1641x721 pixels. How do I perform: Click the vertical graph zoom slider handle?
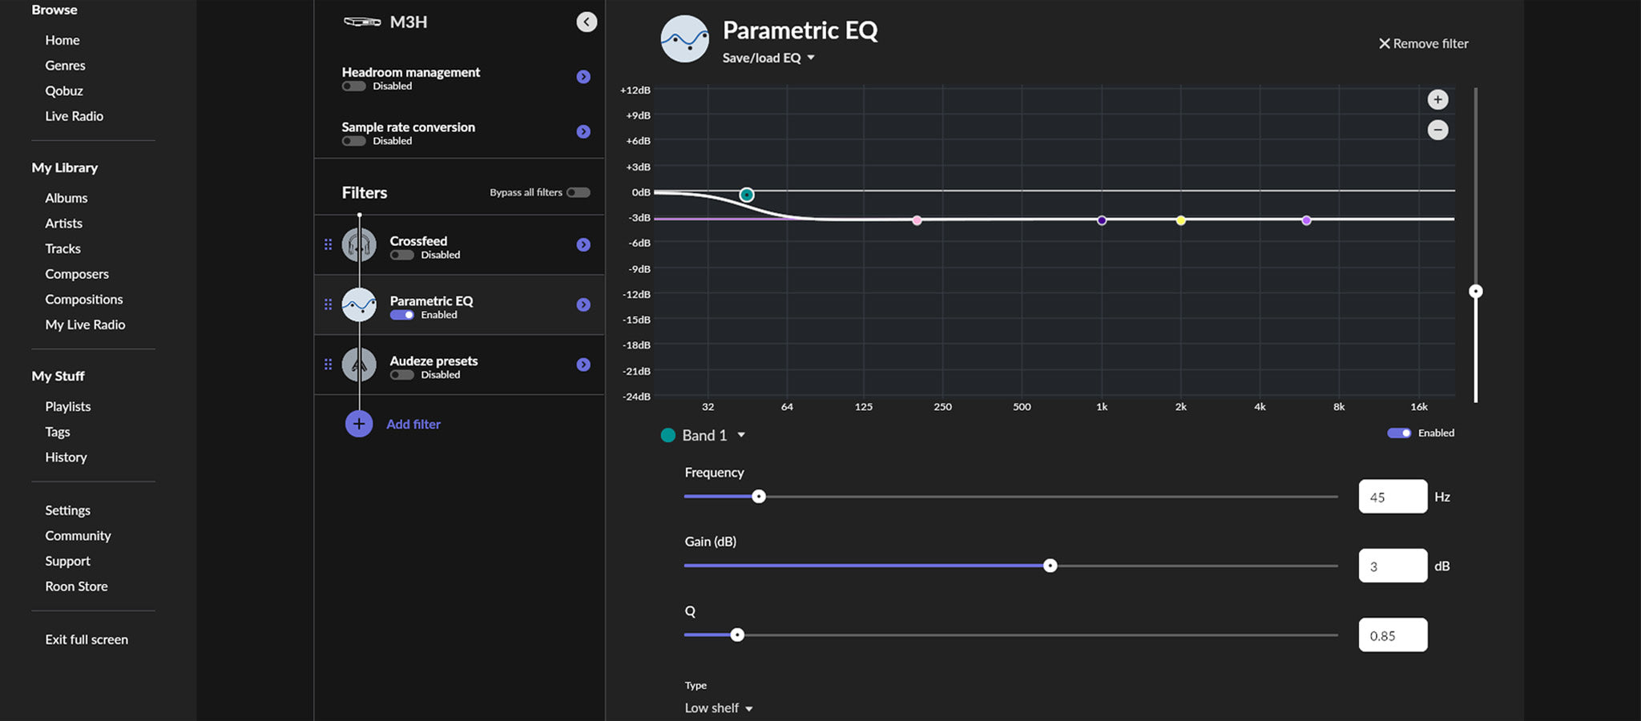click(1475, 292)
